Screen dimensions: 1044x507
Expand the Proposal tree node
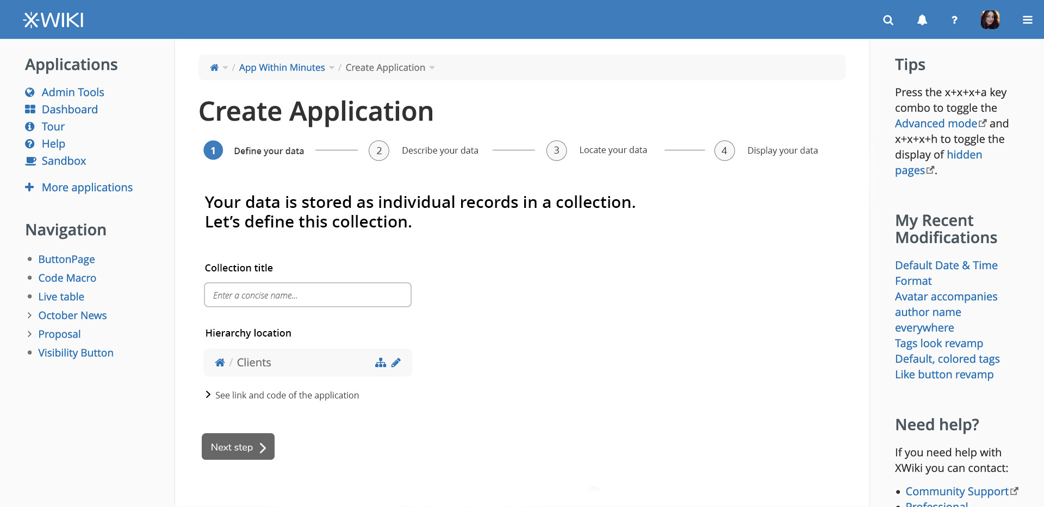coord(29,334)
